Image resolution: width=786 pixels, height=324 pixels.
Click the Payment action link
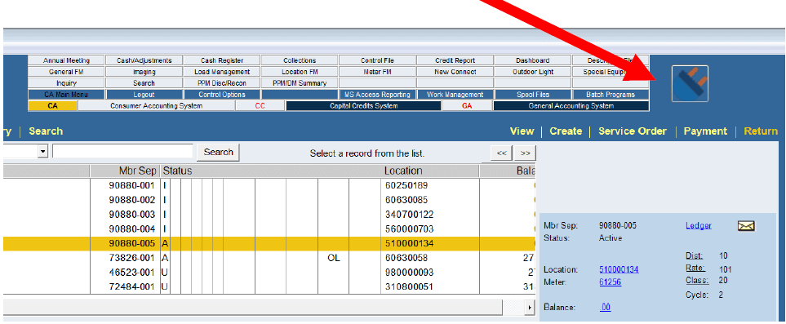705,131
